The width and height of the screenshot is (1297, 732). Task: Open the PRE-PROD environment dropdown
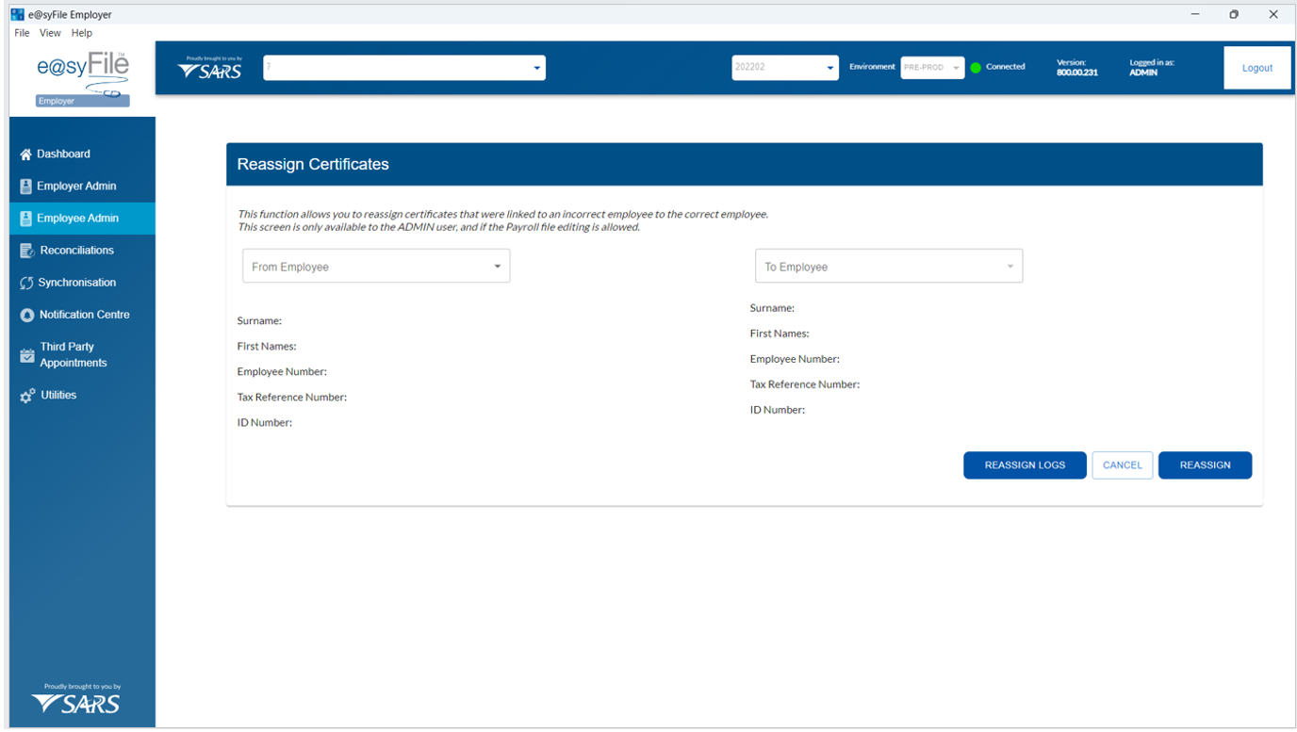coord(932,68)
